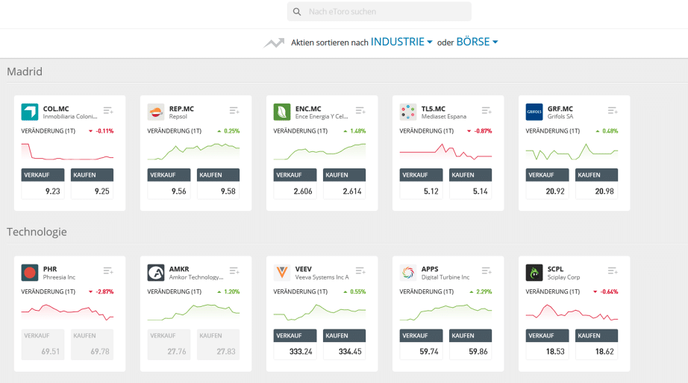The height and width of the screenshot is (383, 688).
Task: Open the SCPL ticker name
Action: tap(555, 269)
